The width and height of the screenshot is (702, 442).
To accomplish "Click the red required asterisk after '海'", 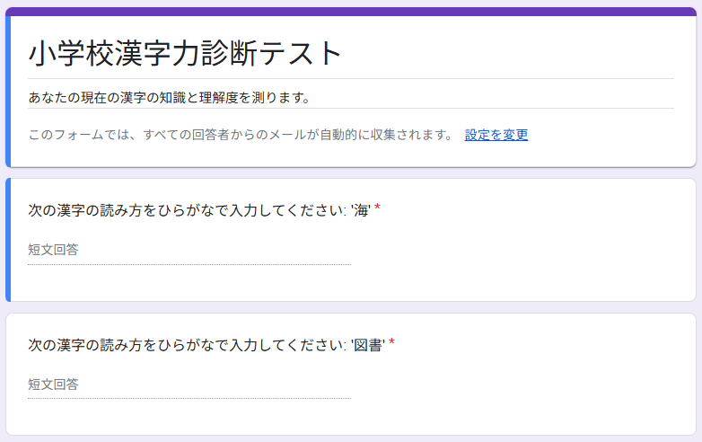I will point(378,208).
